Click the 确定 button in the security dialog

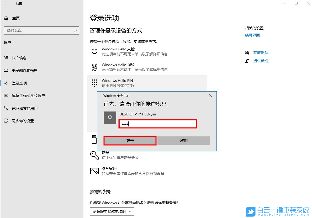click(130, 140)
